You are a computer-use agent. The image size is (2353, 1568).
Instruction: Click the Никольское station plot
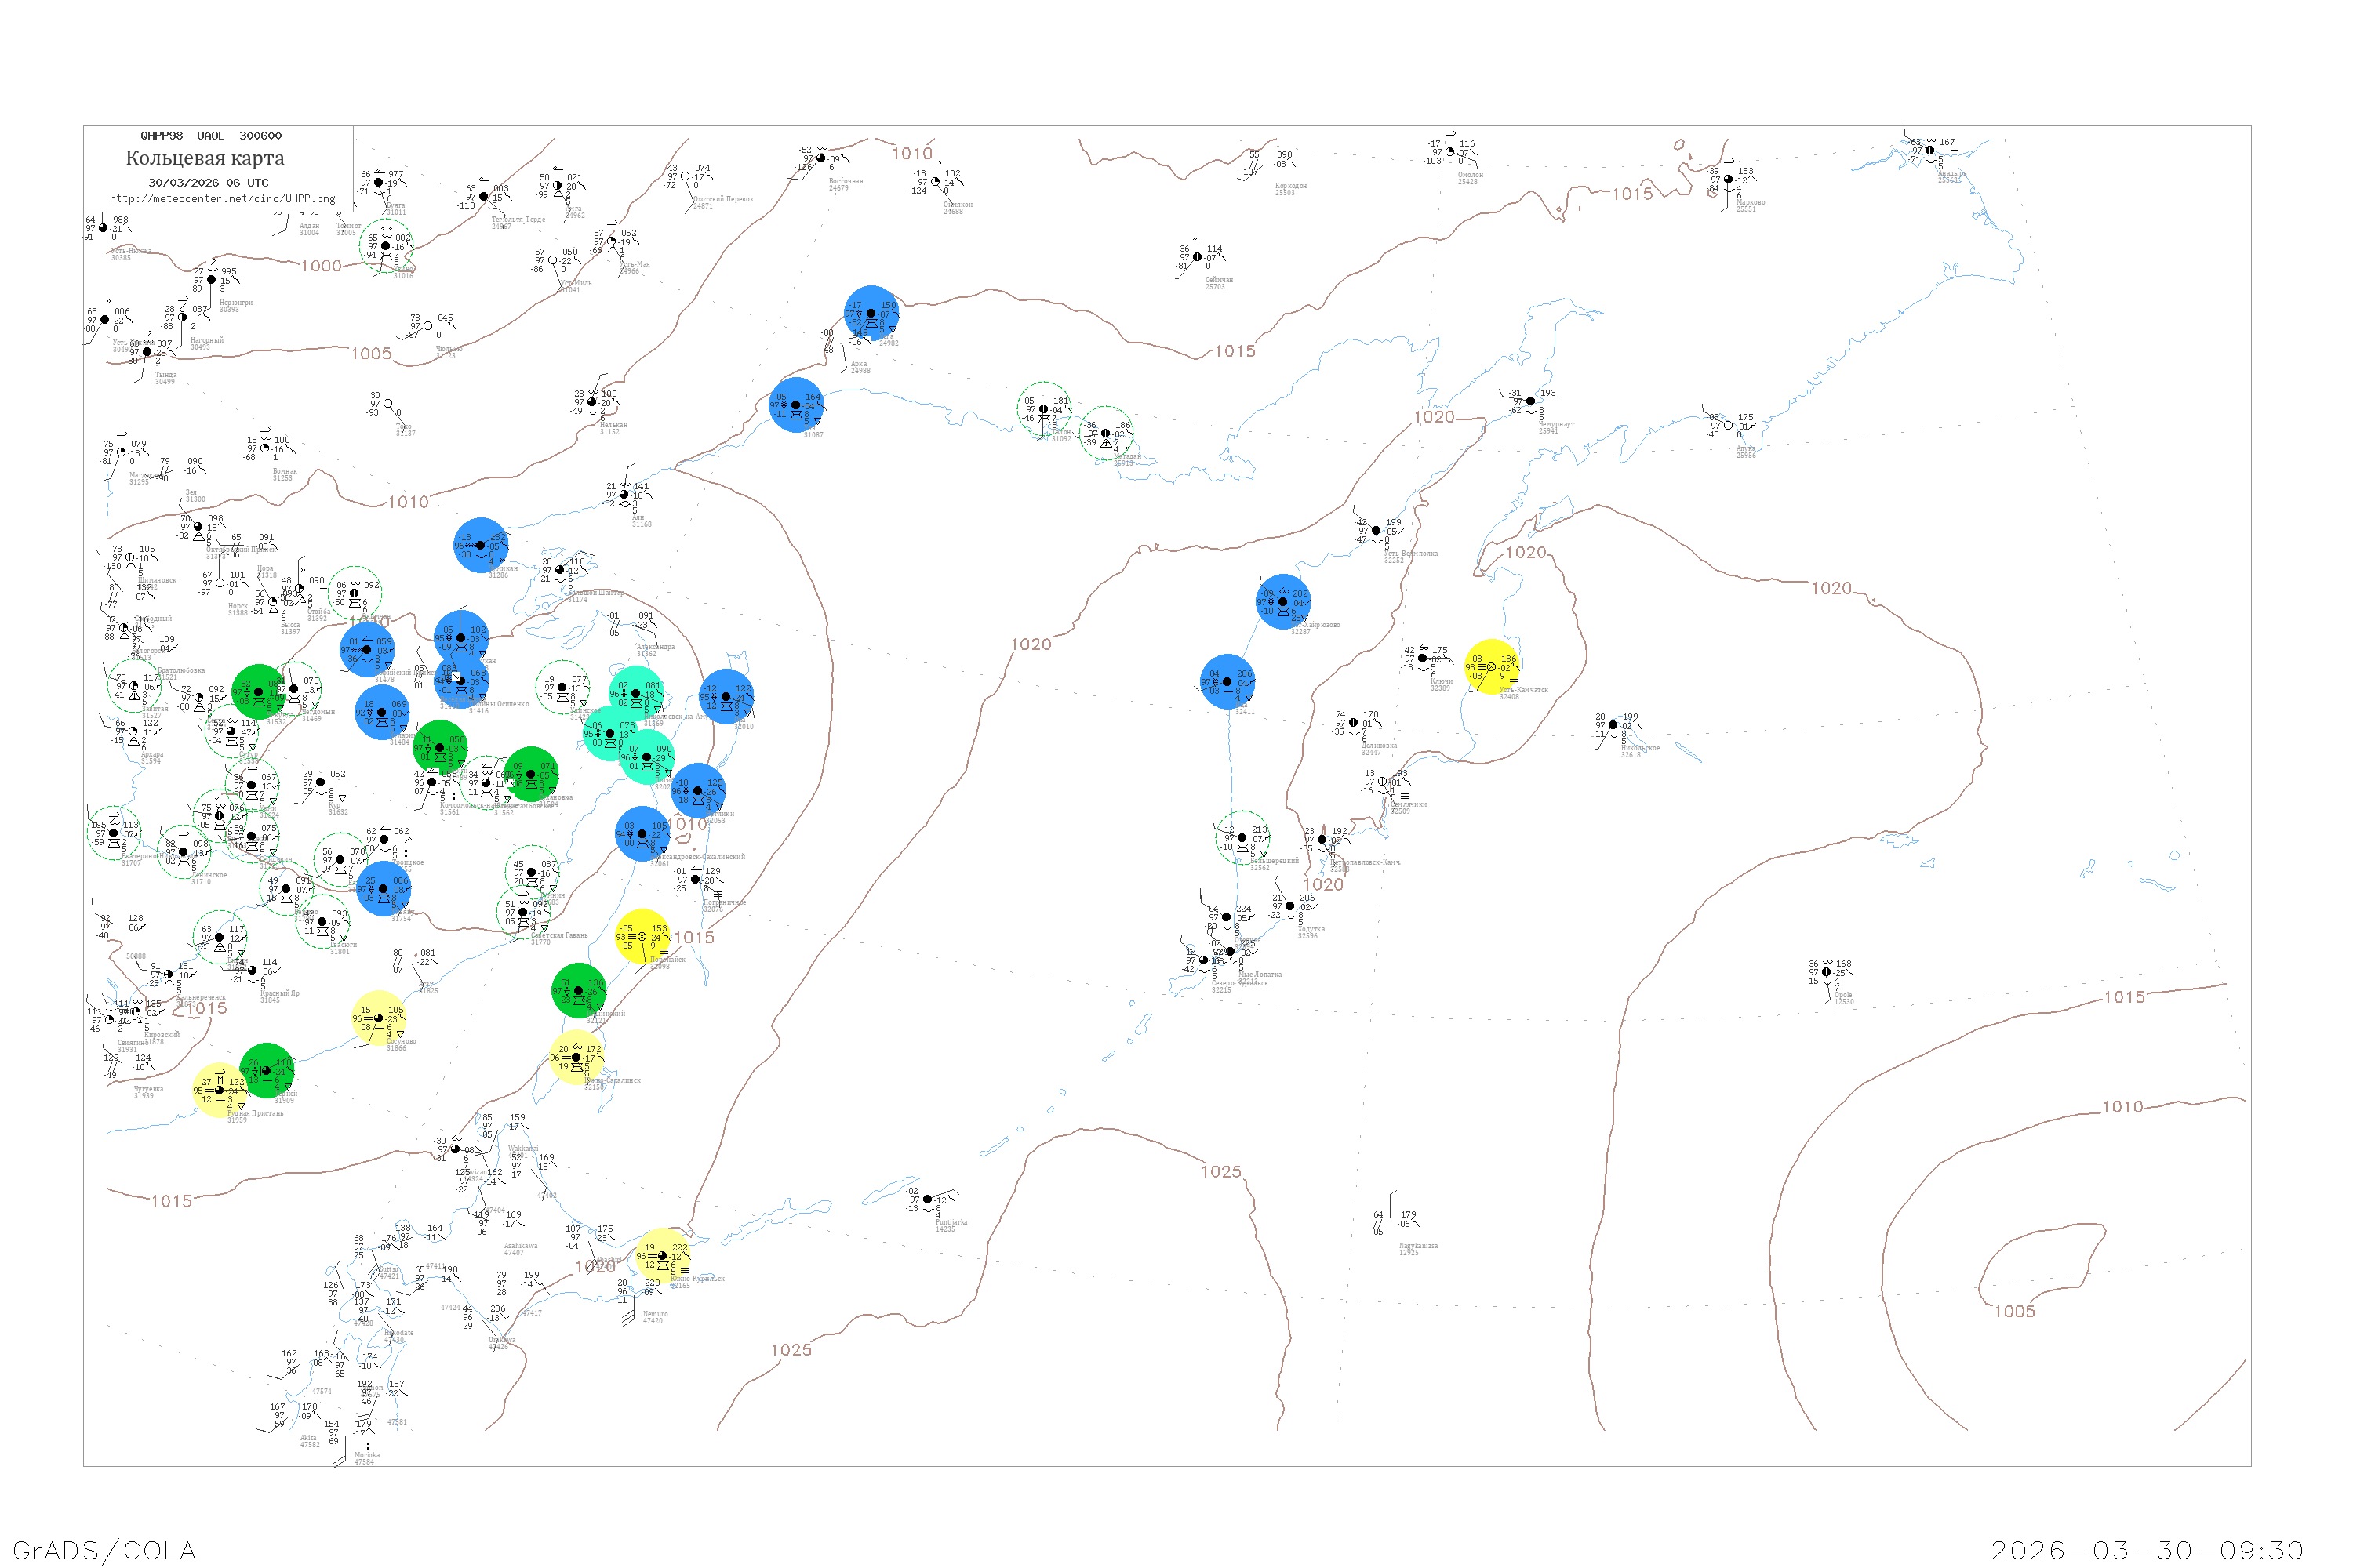click(x=1613, y=725)
